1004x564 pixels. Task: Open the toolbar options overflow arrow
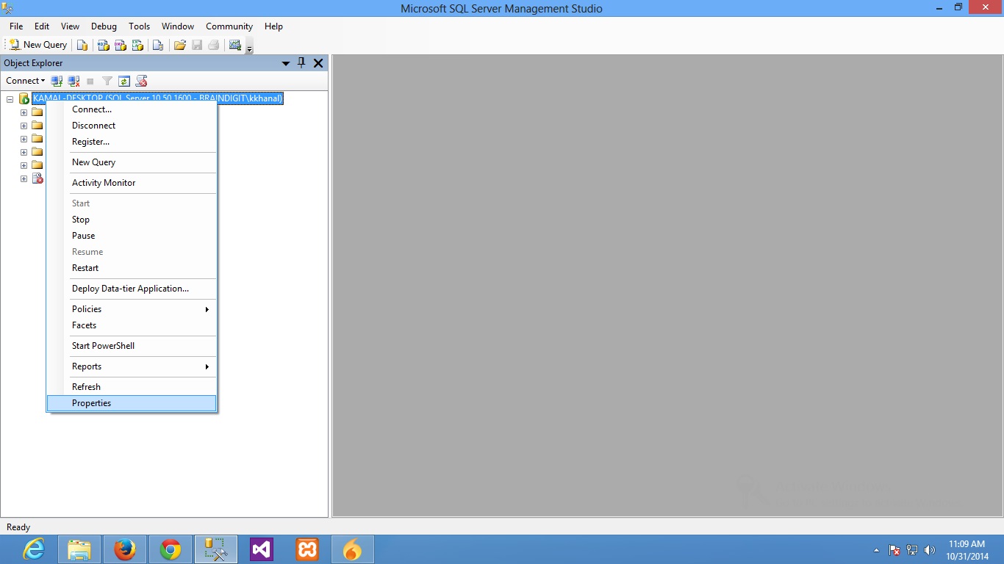[249, 48]
